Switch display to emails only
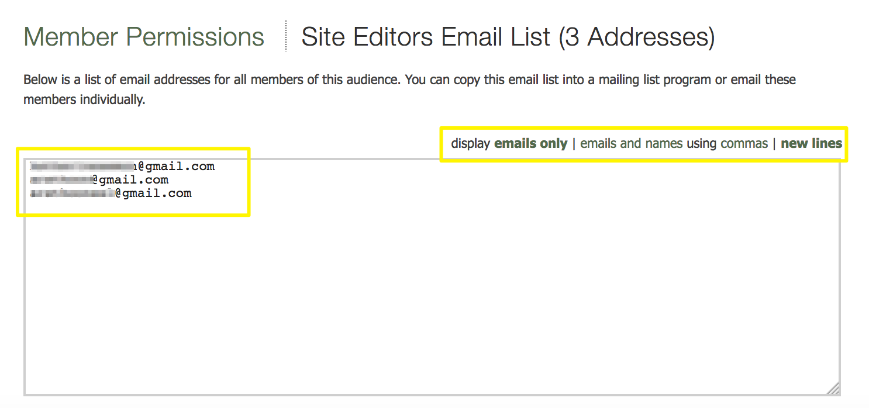The image size is (869, 408). (x=530, y=144)
